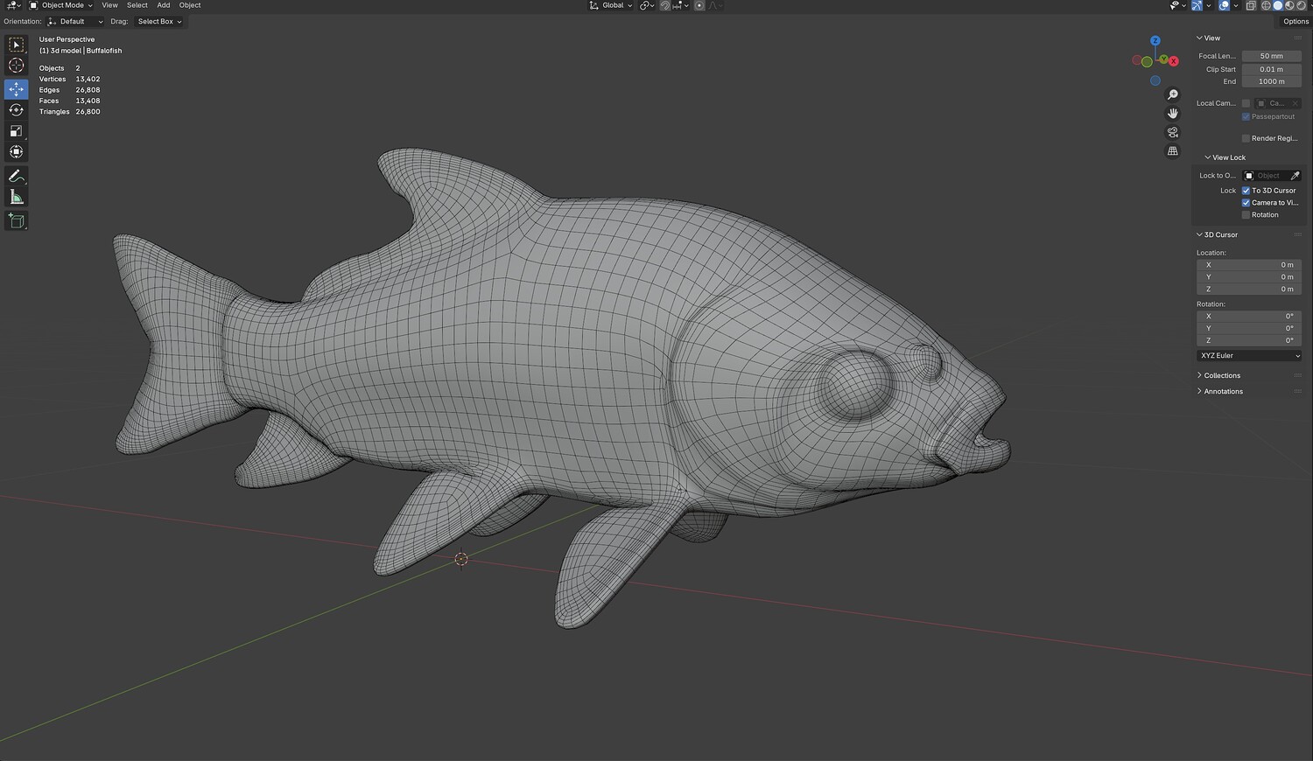
Task: Activate the combined Transform tool
Action: (x=16, y=152)
